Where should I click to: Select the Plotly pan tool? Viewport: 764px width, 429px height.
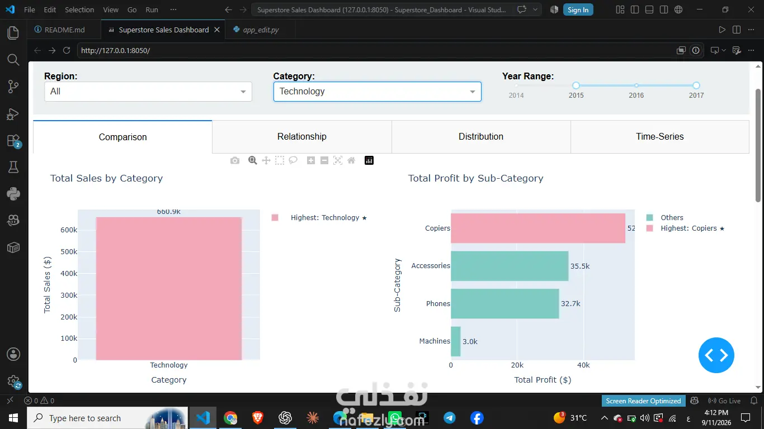266,160
